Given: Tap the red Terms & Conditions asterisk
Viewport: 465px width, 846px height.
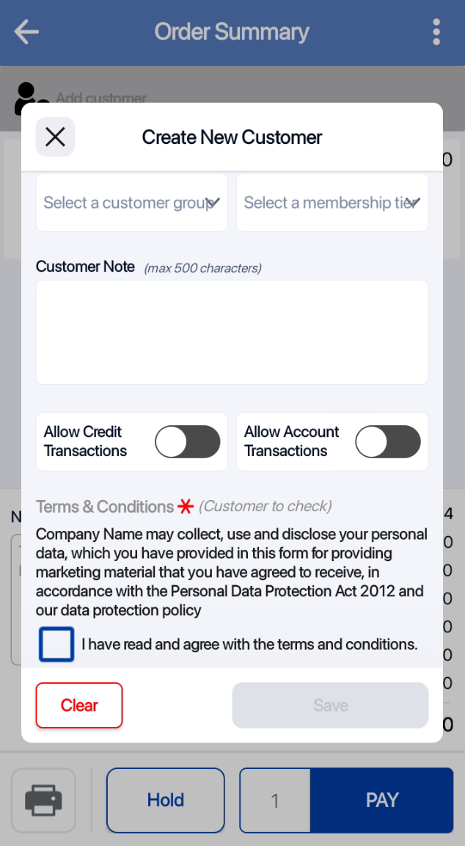Looking at the screenshot, I should pos(185,507).
